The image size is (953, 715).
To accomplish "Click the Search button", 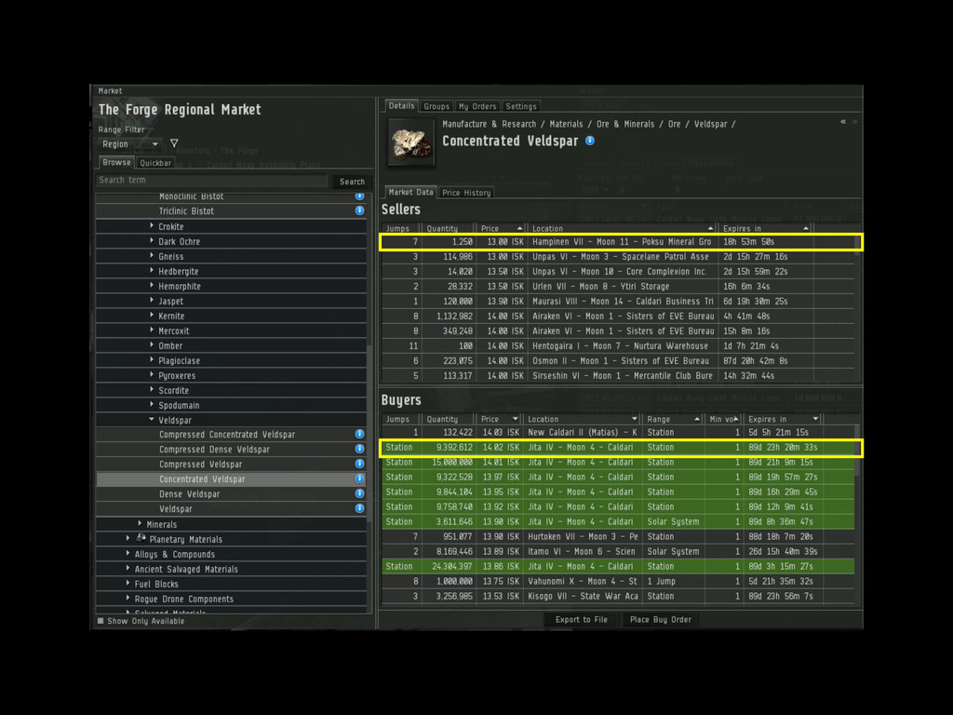I will [352, 182].
